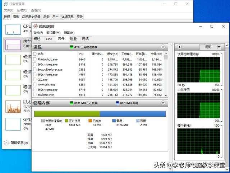Select the KwMusic.exe process name
The height and width of the screenshot is (173, 230).
pos(46,85)
